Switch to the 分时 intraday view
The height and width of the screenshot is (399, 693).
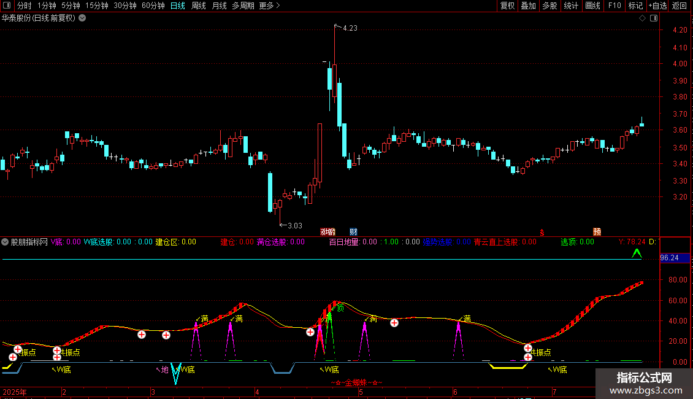[25, 6]
